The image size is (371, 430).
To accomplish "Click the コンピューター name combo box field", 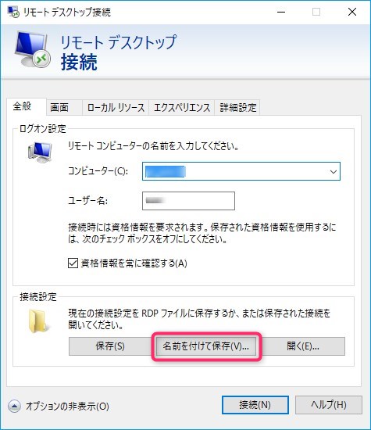I will coord(241,171).
